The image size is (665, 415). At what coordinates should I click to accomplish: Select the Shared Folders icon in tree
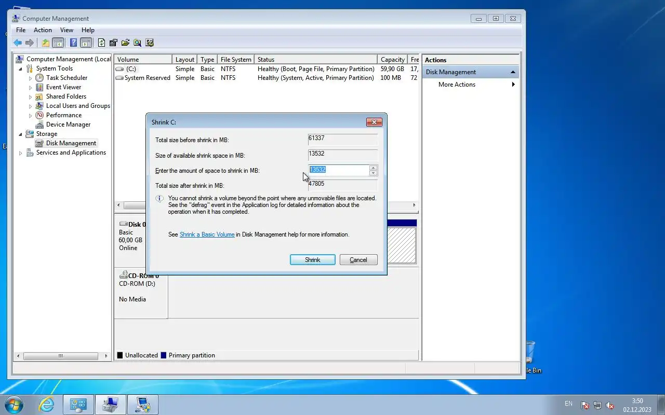(39, 96)
